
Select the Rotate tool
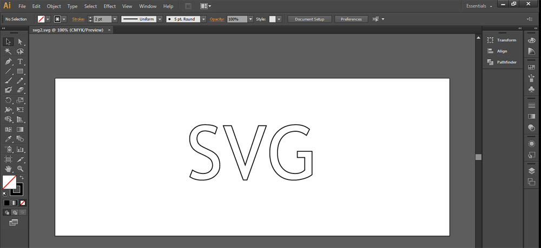click(9, 100)
